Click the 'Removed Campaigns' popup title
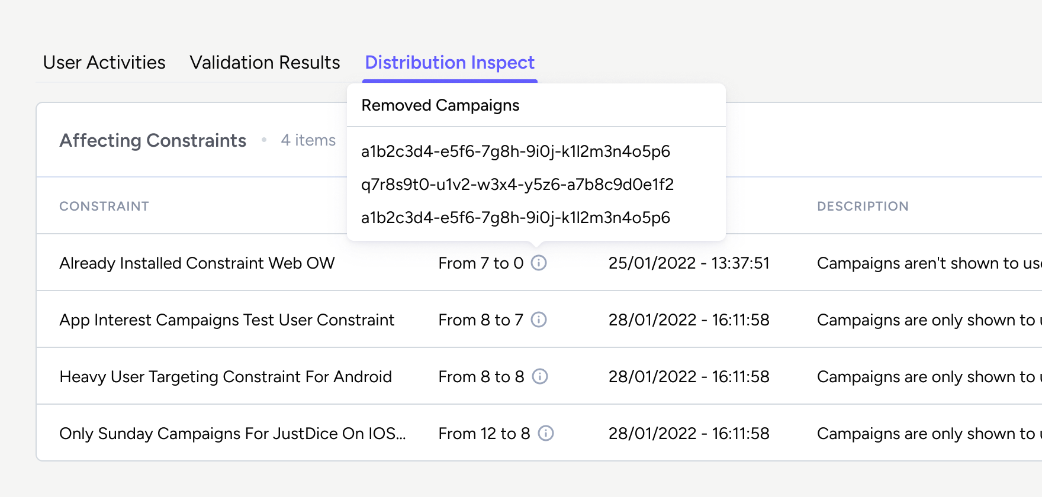This screenshot has width=1042, height=497. point(440,105)
